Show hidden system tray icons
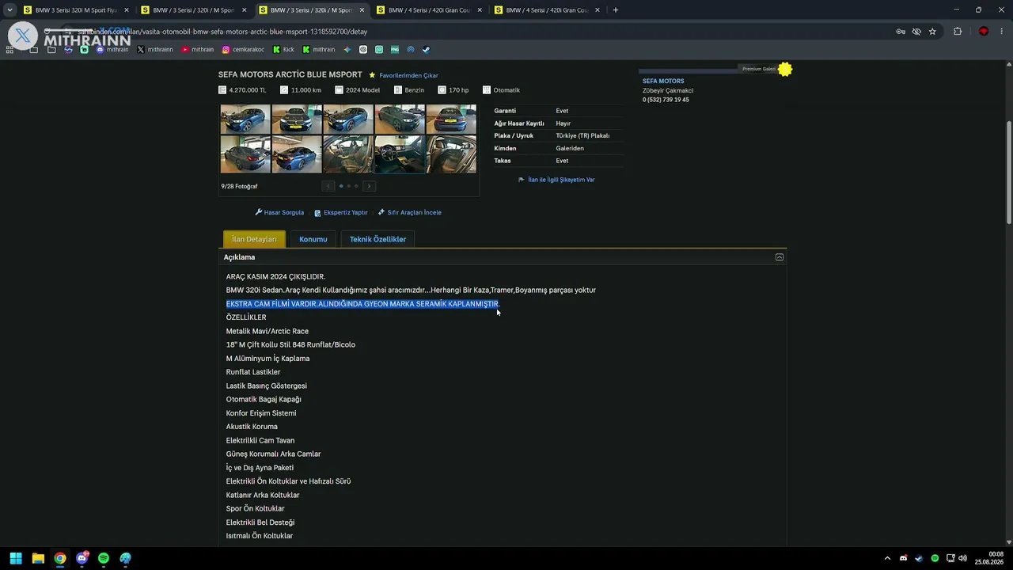 [x=887, y=558]
